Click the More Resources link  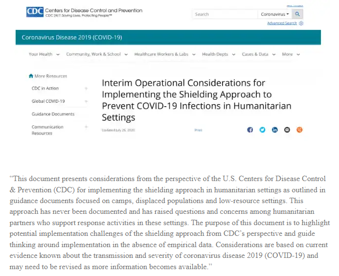[51, 76]
